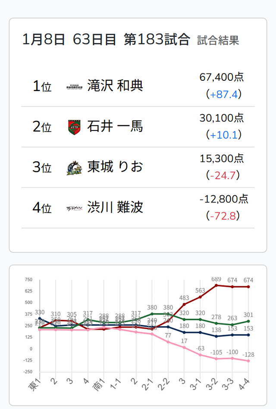The height and width of the screenshot is (409, 276).
Task: Click the -72.8 point change for fourth place
Action: point(223,216)
